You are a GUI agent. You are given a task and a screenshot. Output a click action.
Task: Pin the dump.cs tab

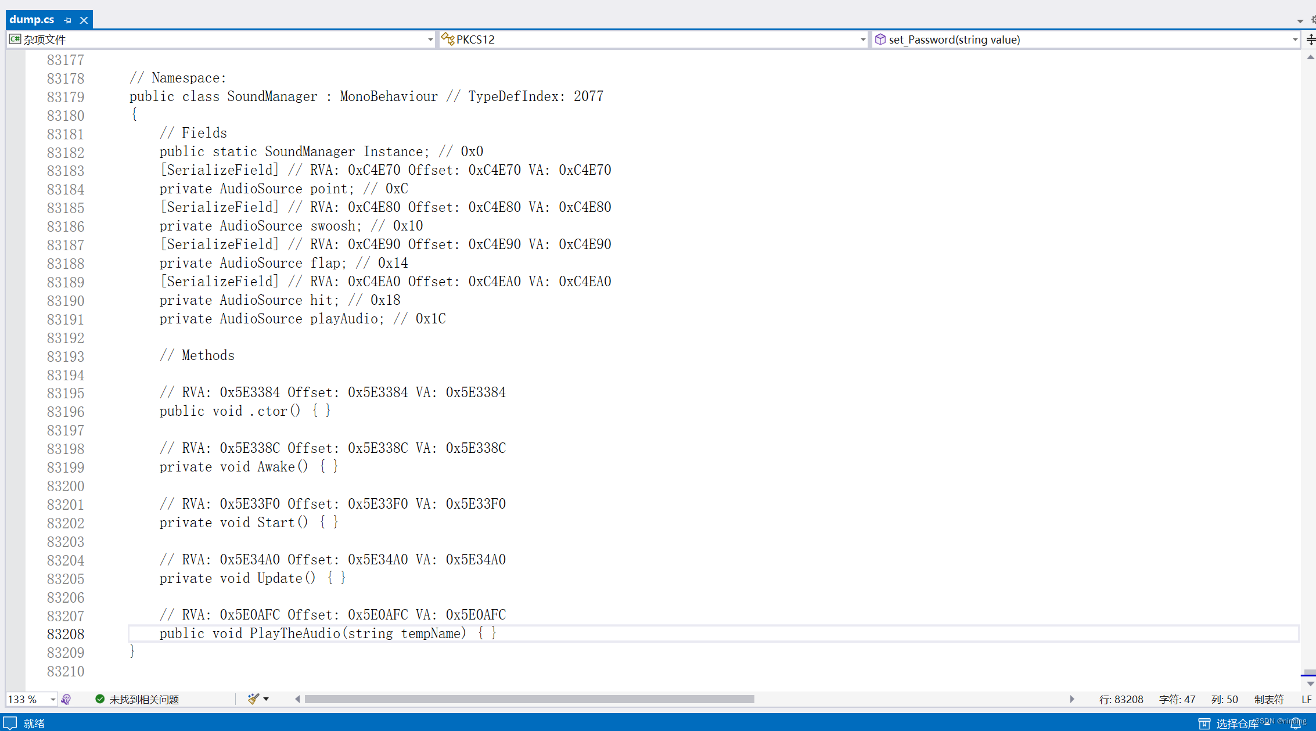point(67,20)
